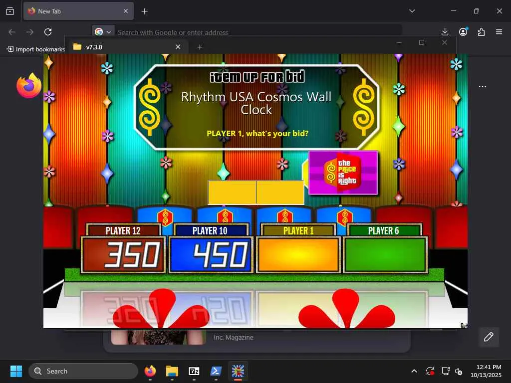
Task: Click the taskbar Search box
Action: click(83, 371)
